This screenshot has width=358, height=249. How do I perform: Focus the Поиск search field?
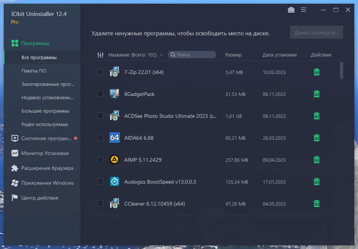(192, 55)
